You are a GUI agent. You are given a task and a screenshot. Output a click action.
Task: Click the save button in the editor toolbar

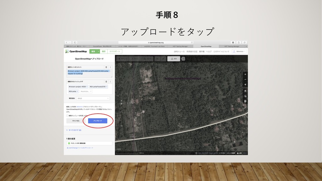tap(174, 59)
